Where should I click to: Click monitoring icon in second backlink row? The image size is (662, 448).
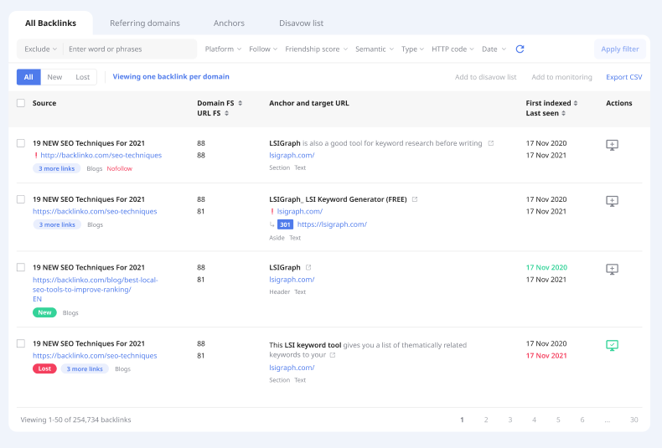pos(612,201)
